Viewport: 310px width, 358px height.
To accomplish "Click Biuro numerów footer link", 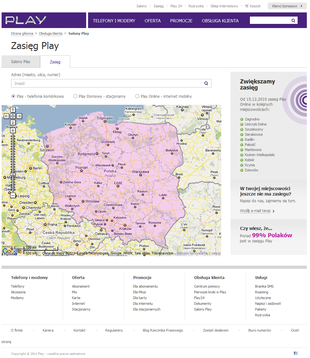I will tap(260, 330).
